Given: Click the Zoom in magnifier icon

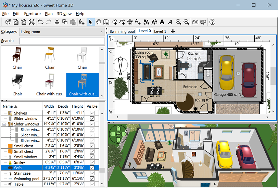Looking at the screenshot, I should pos(178,22).
